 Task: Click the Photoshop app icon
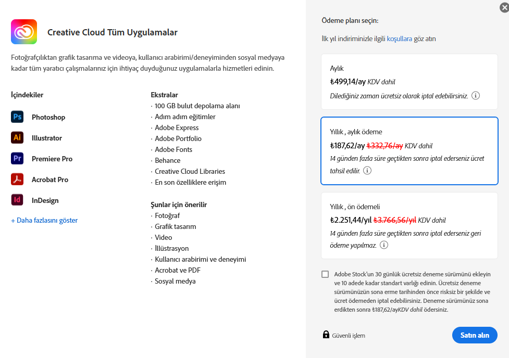(x=17, y=117)
